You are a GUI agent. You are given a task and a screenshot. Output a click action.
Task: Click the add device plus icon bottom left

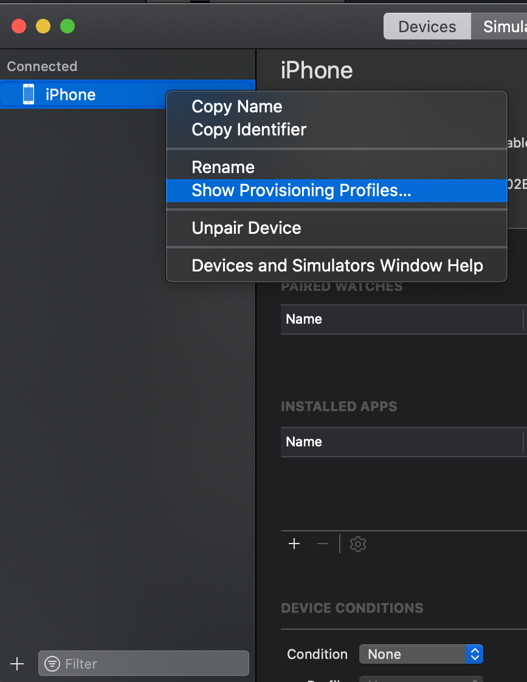(17, 663)
